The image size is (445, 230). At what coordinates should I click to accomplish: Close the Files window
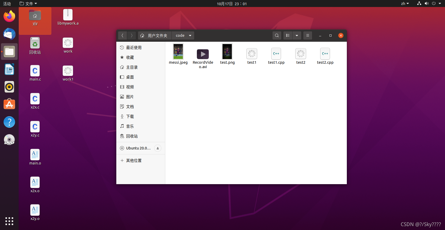341,35
